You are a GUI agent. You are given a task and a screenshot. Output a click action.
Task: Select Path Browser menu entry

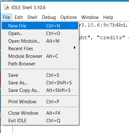tap(40, 64)
